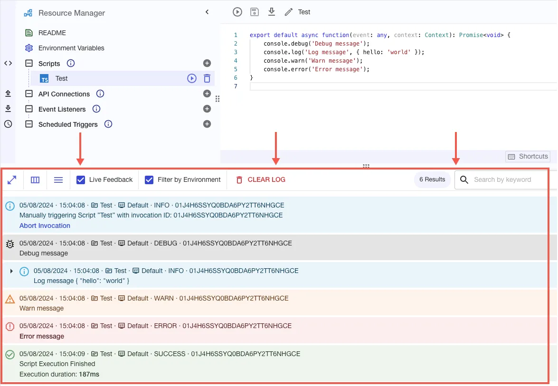Screen dimensions: 558x386
Task: Switch log to list lines view
Action: (x=58, y=180)
